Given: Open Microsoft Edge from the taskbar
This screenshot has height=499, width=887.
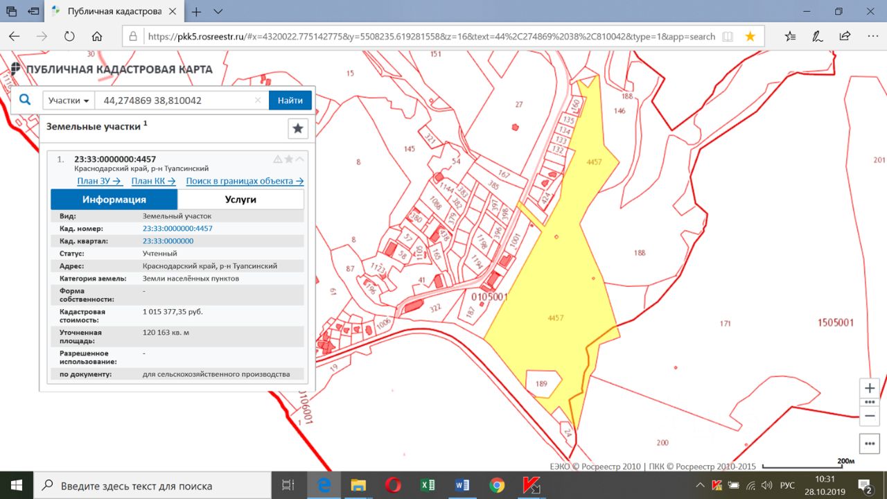Looking at the screenshot, I should (x=323, y=485).
